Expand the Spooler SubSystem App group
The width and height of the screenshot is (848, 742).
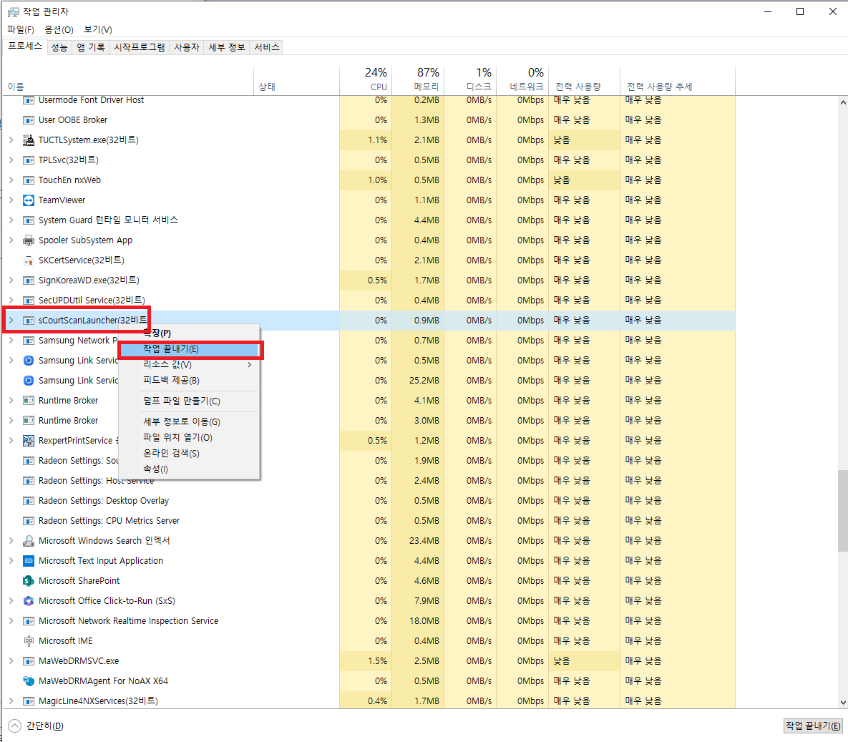[11, 240]
